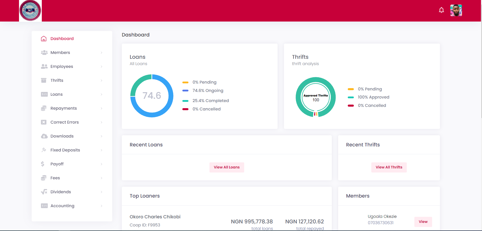The height and width of the screenshot is (231, 482).
Task: Click the Dashboard home icon
Action: coord(44,38)
